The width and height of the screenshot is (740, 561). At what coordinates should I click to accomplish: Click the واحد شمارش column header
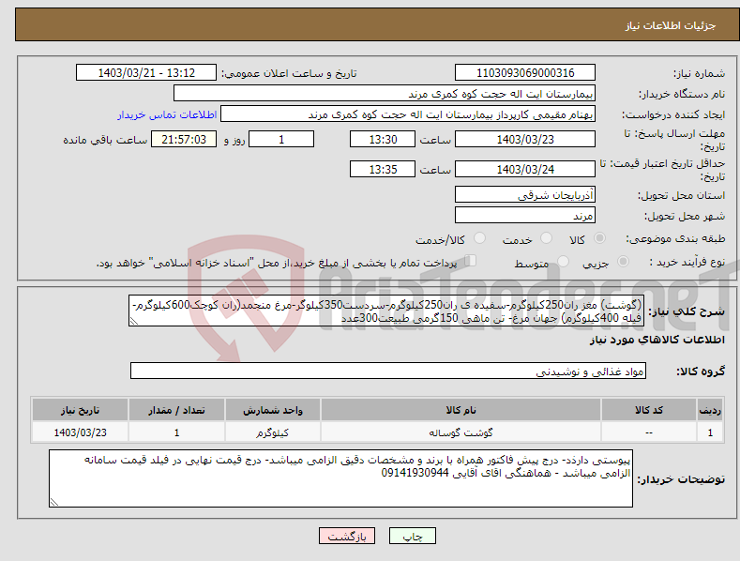(272, 410)
